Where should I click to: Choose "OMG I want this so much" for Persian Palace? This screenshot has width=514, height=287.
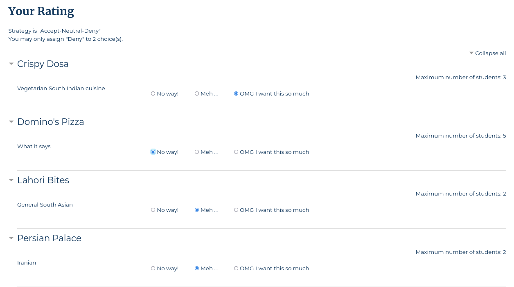tap(236, 268)
